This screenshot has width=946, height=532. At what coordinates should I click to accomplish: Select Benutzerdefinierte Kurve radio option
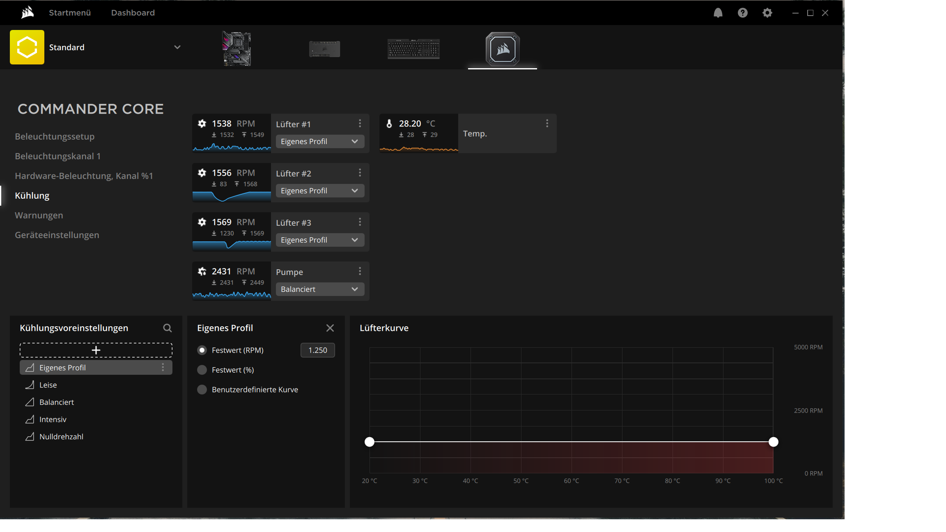[202, 390]
